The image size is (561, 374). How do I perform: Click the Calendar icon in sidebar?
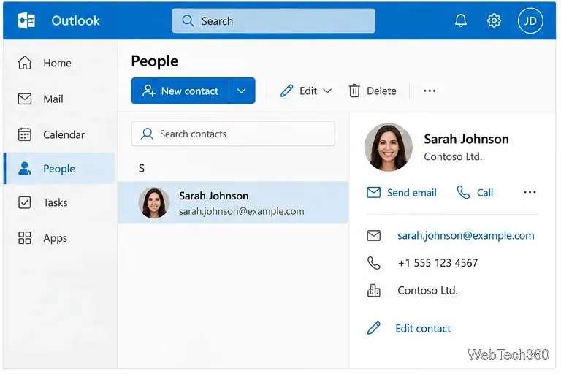click(25, 134)
